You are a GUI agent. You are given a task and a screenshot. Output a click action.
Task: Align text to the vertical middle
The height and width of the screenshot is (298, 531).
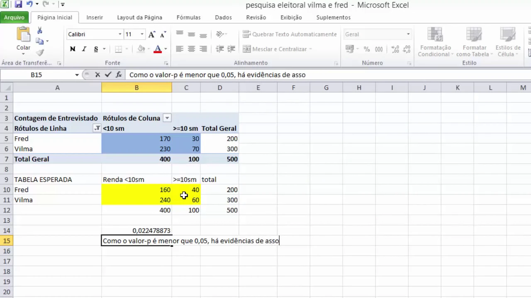[x=191, y=34]
